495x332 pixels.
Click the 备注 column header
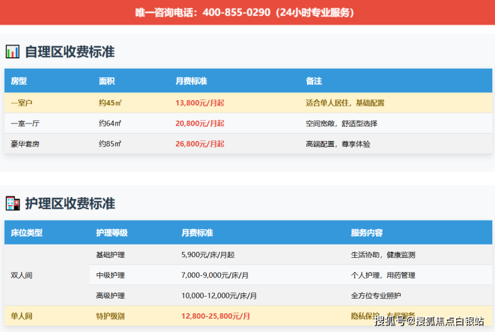click(314, 81)
